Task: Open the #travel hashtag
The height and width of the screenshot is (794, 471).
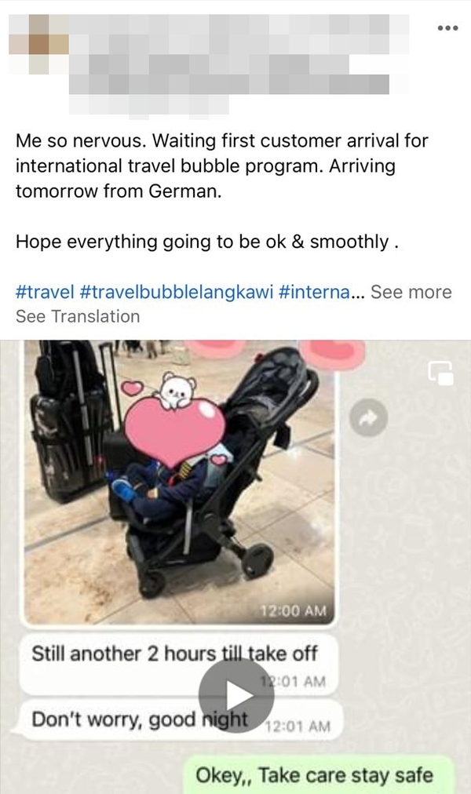Action: point(45,292)
